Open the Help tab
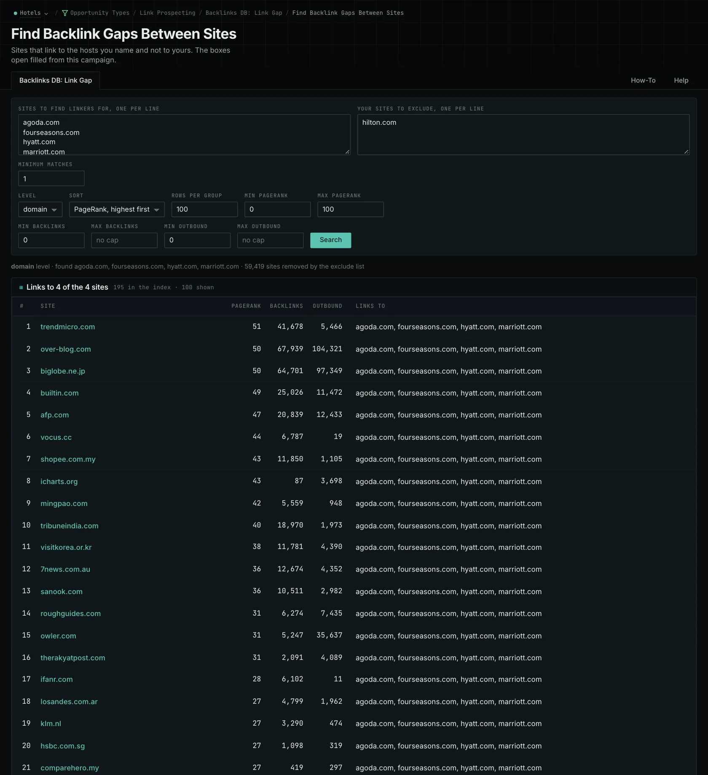The width and height of the screenshot is (708, 775). coord(681,81)
